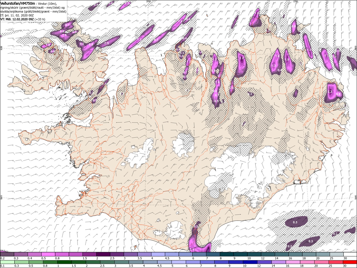Viewport: 357px width, 268px height.
Task: Click the 1.2 snowfall band offshore north coast
Action: 139,40
